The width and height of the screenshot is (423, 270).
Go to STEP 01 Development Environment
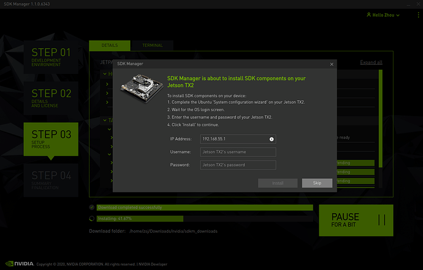click(51, 57)
